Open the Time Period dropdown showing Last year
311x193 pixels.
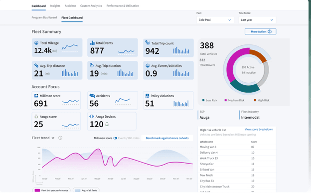pyautogui.click(x=257, y=20)
